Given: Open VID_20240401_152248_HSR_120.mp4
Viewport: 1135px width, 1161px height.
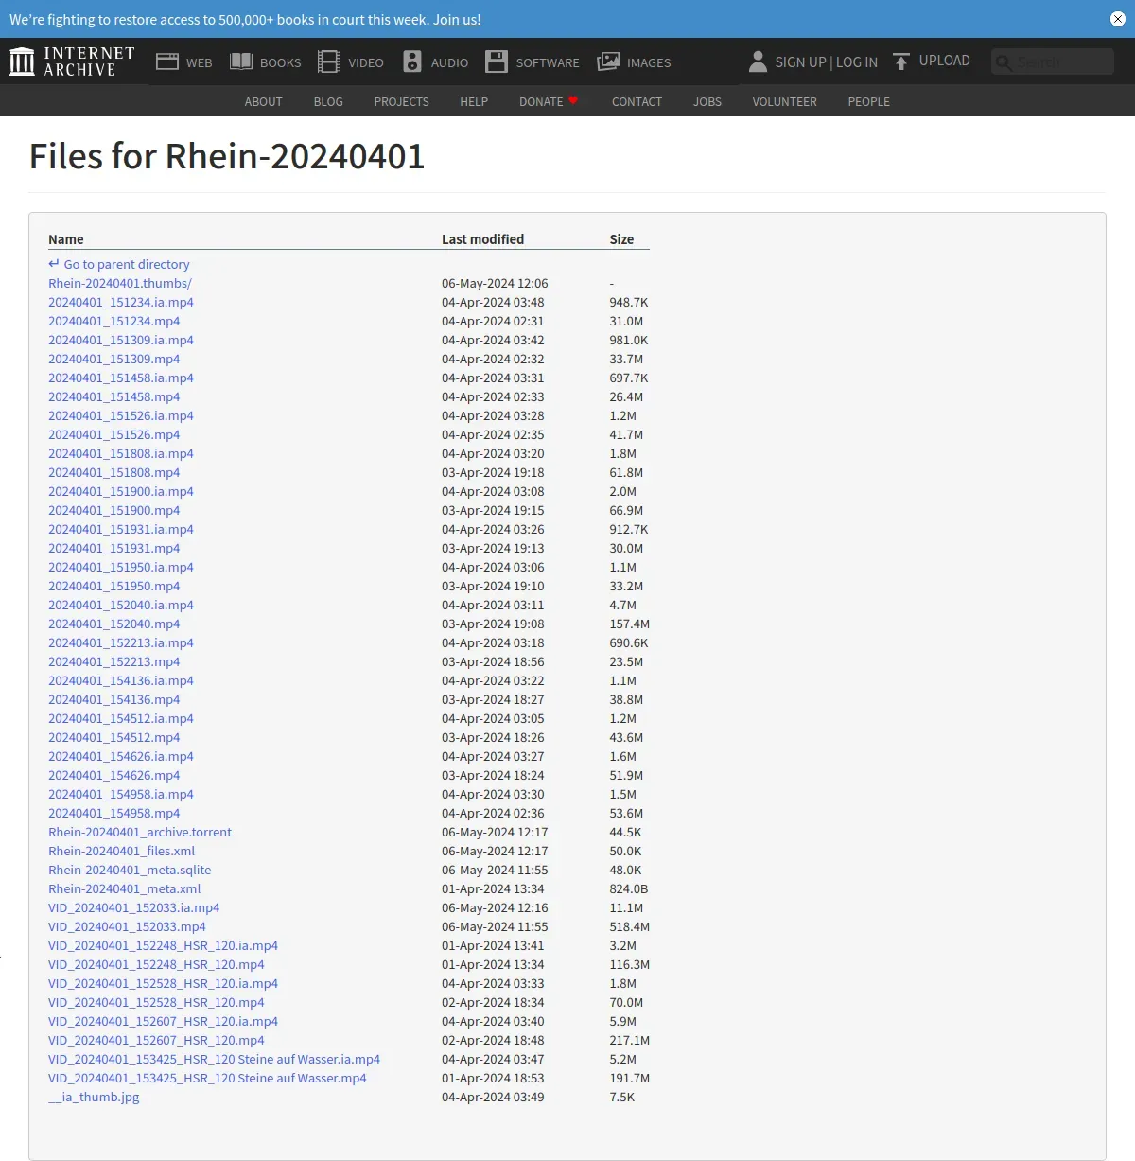Looking at the screenshot, I should click(x=156, y=964).
